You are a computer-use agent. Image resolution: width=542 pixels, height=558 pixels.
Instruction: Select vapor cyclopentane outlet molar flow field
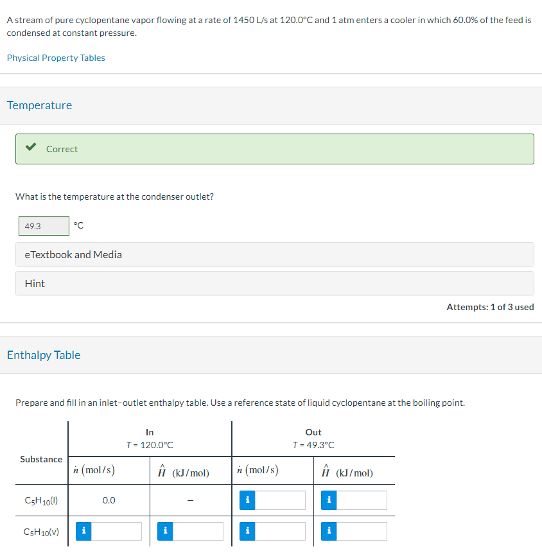click(280, 531)
